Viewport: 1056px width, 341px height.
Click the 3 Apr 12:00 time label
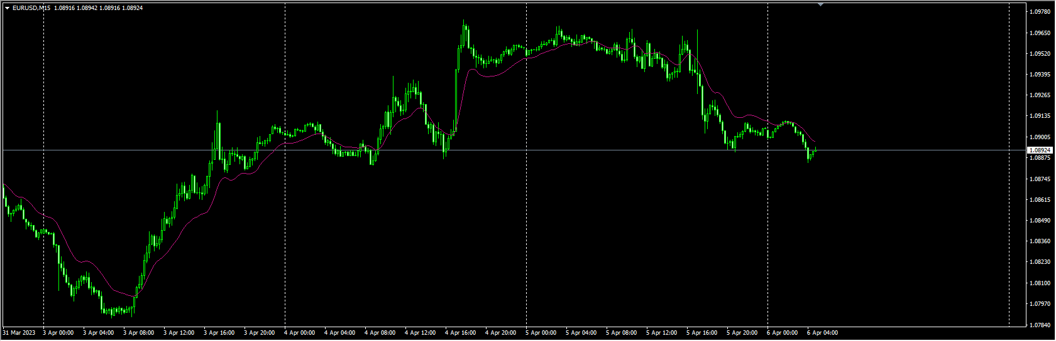[x=179, y=333]
